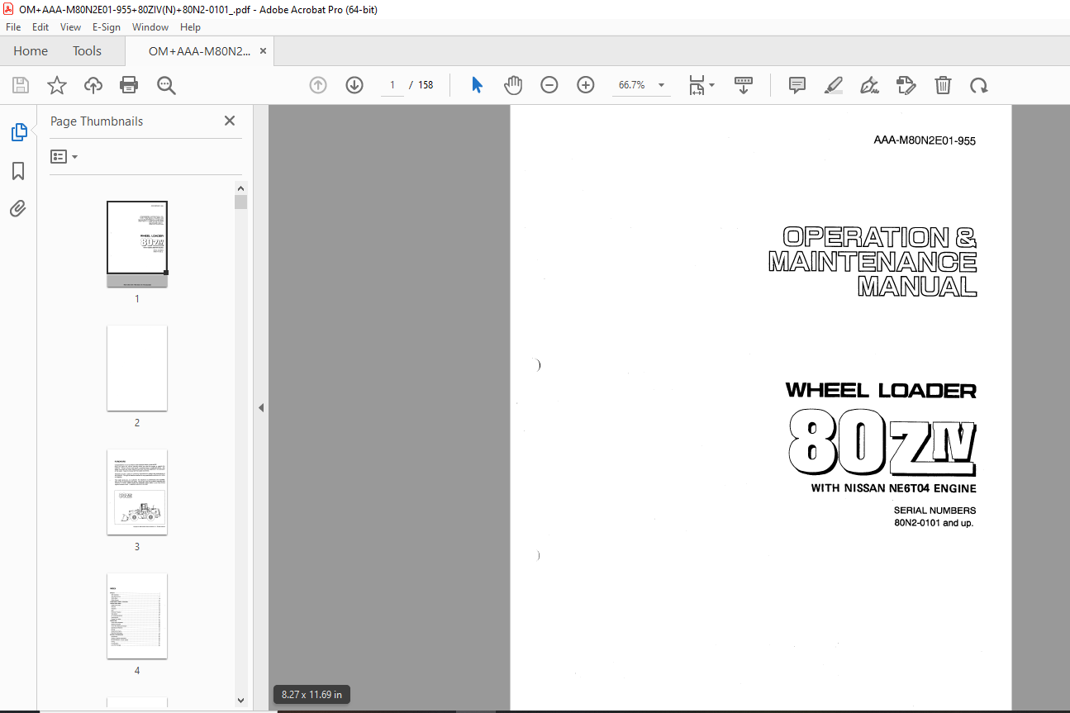The height and width of the screenshot is (713, 1070).
Task: Open the Help menu
Action: pos(190,27)
